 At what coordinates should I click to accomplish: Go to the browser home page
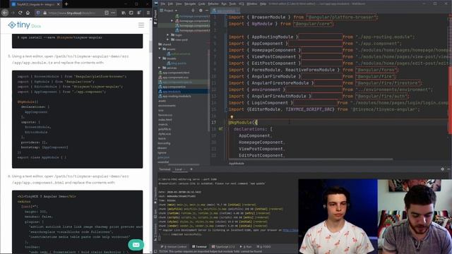coord(28,13)
